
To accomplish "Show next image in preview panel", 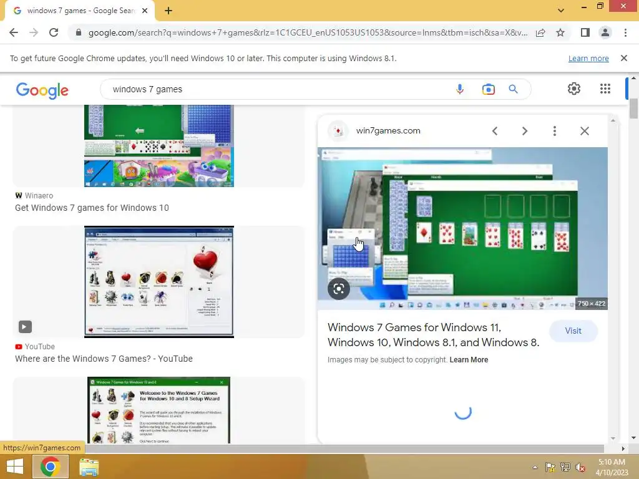I will [524, 131].
